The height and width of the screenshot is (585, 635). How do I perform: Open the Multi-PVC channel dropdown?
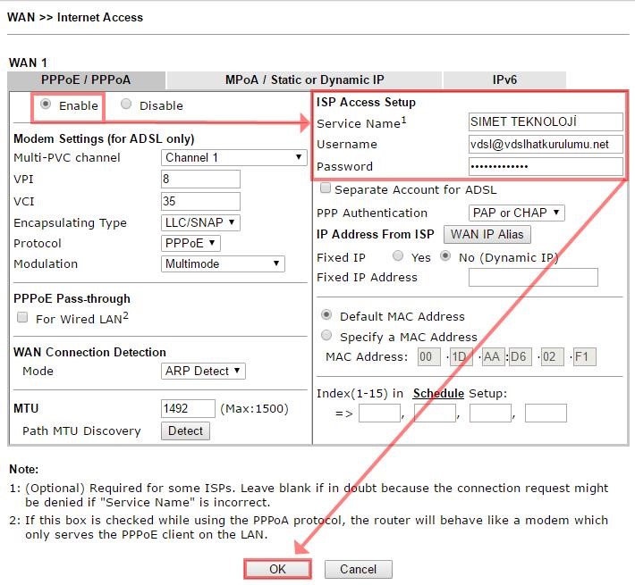click(234, 157)
